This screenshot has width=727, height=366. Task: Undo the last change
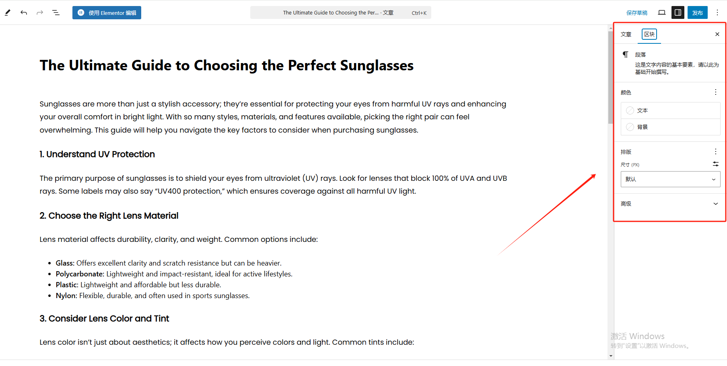point(24,12)
